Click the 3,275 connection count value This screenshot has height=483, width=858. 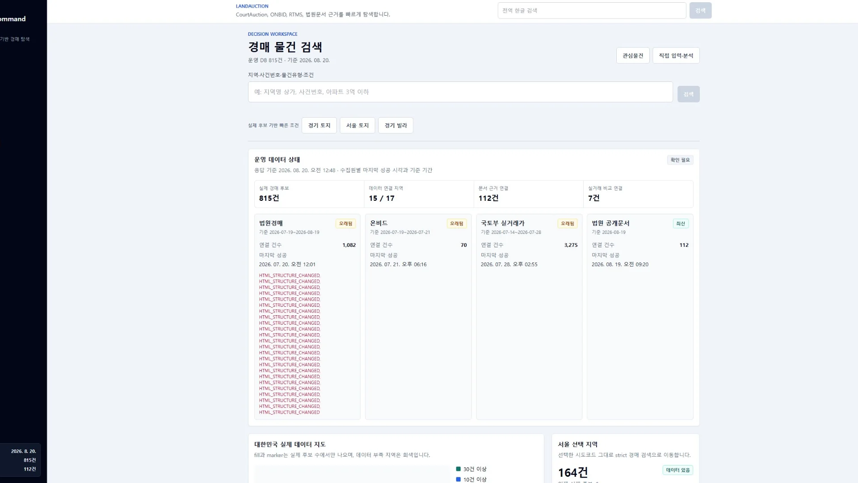pyautogui.click(x=571, y=245)
